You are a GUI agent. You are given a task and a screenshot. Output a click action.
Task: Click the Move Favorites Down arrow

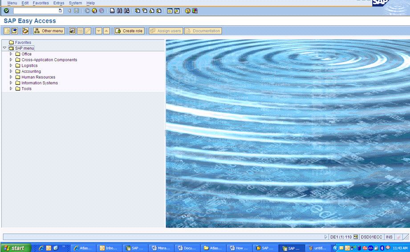(98, 31)
